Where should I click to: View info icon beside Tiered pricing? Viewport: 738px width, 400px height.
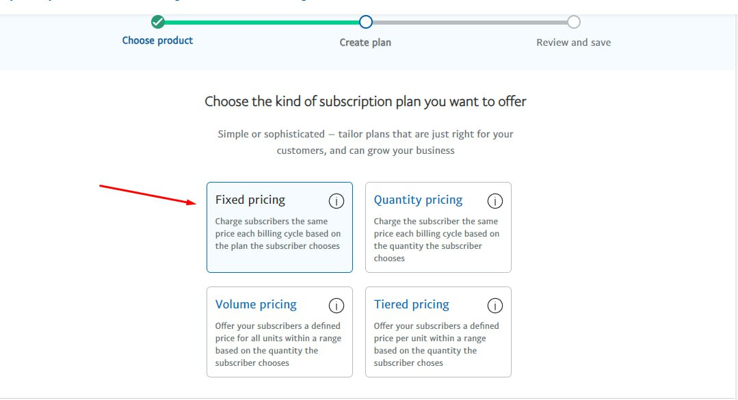coord(495,306)
